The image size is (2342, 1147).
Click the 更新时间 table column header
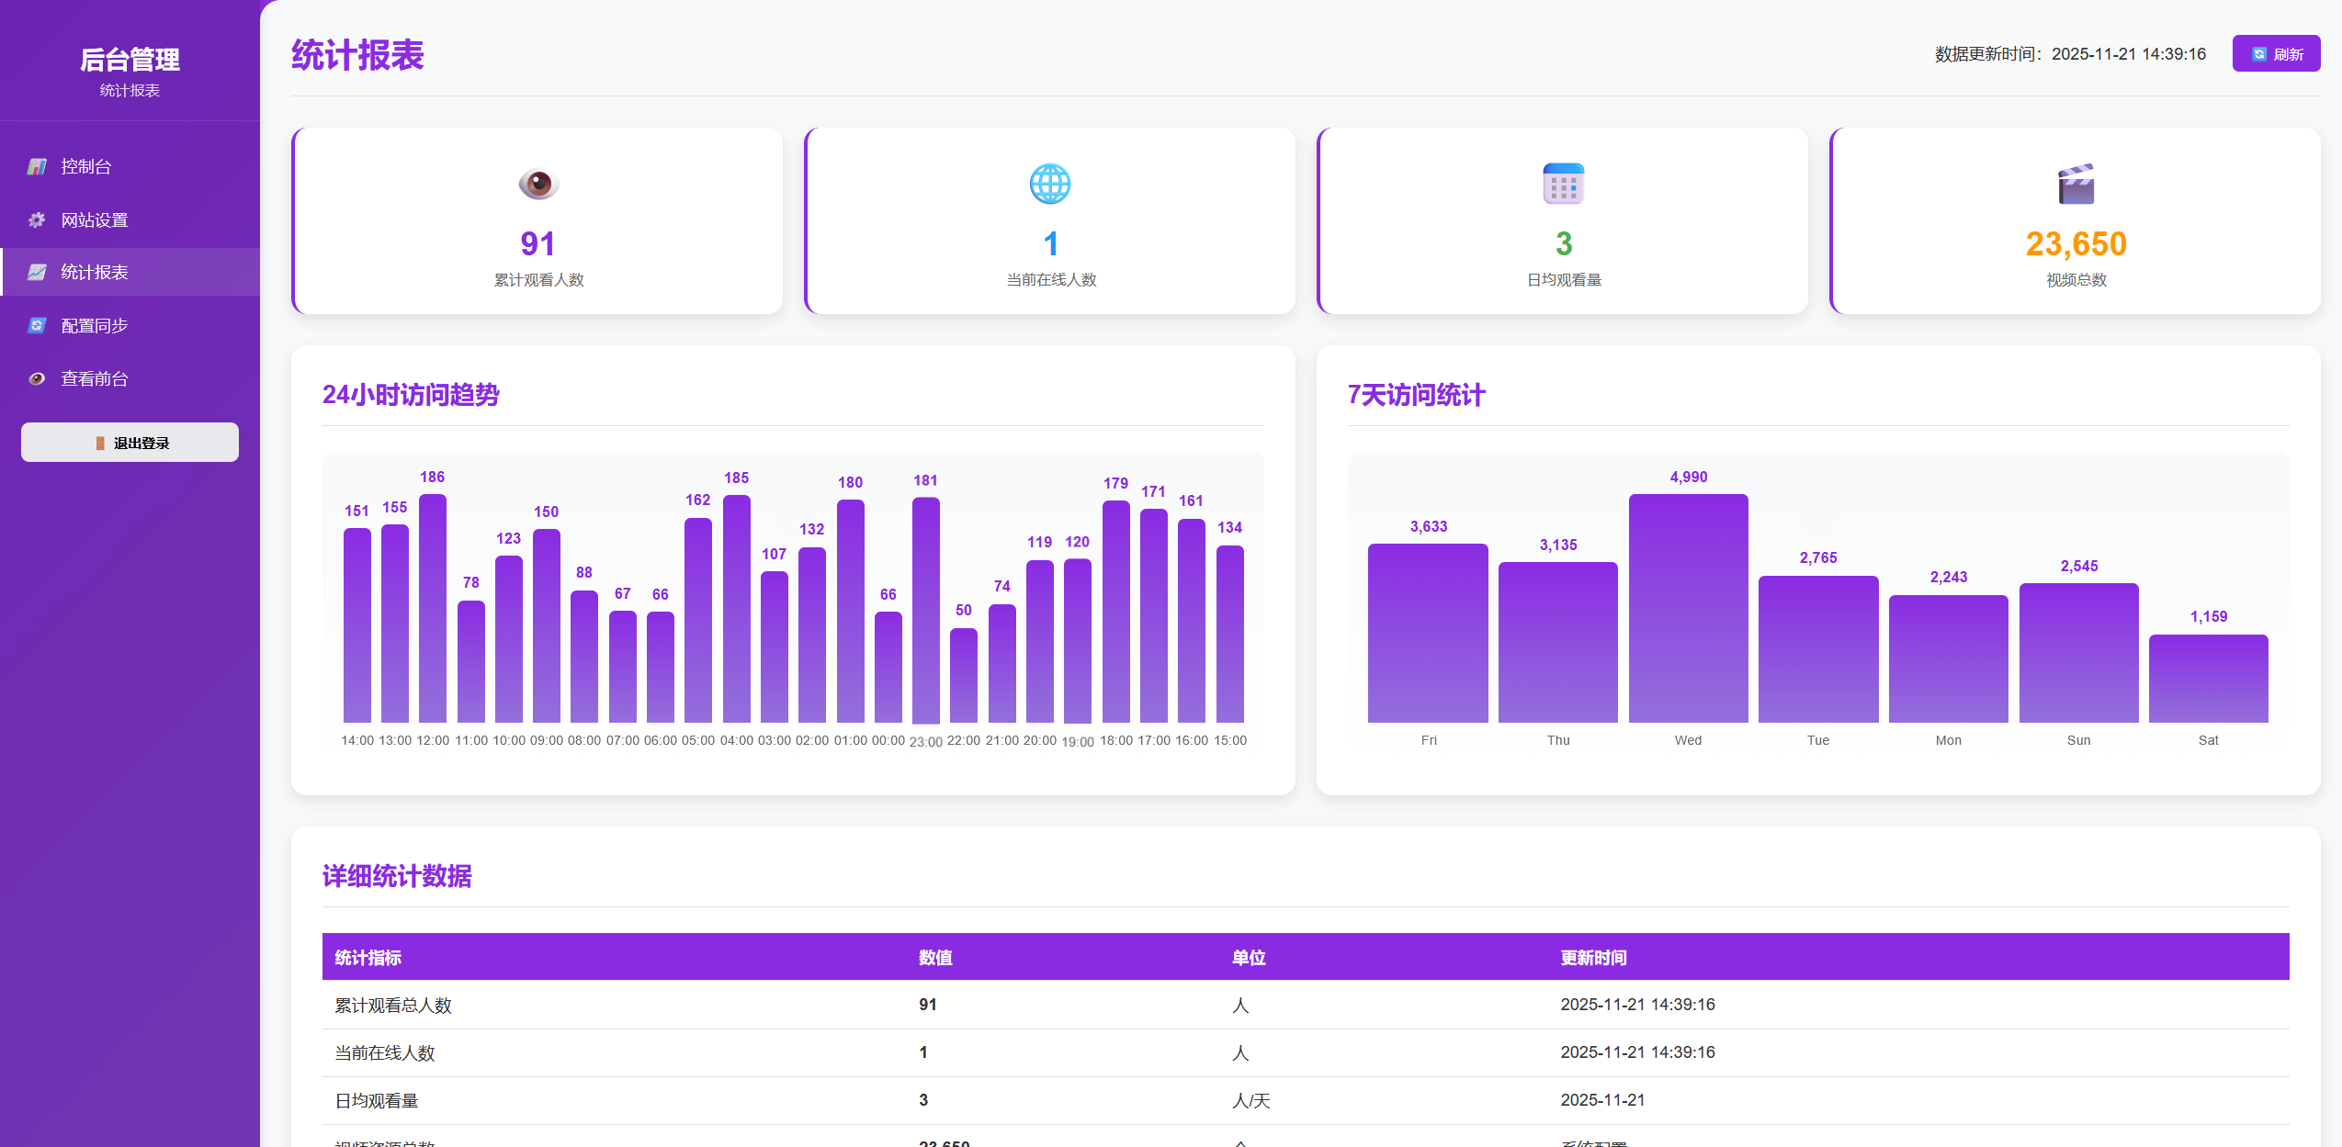(x=1593, y=957)
